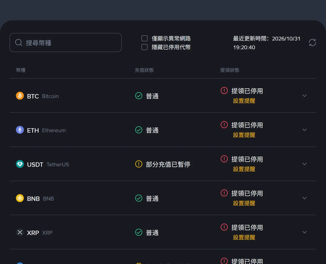Click the magnifier icon in search box
Screen dimensions: 326x264
(19, 42)
